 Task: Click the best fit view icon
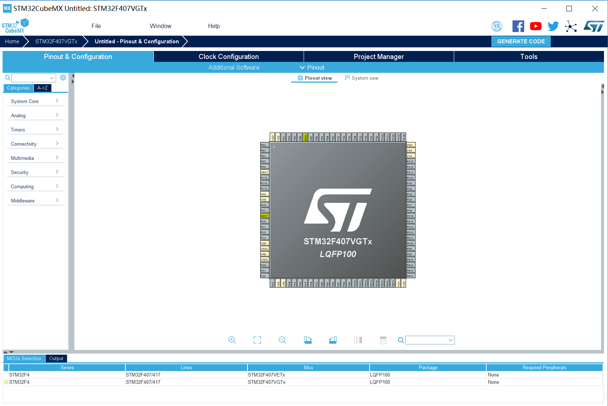(257, 340)
